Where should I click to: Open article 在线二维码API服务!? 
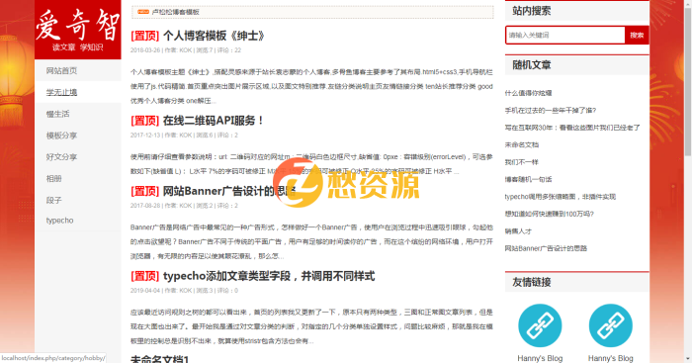coord(214,121)
